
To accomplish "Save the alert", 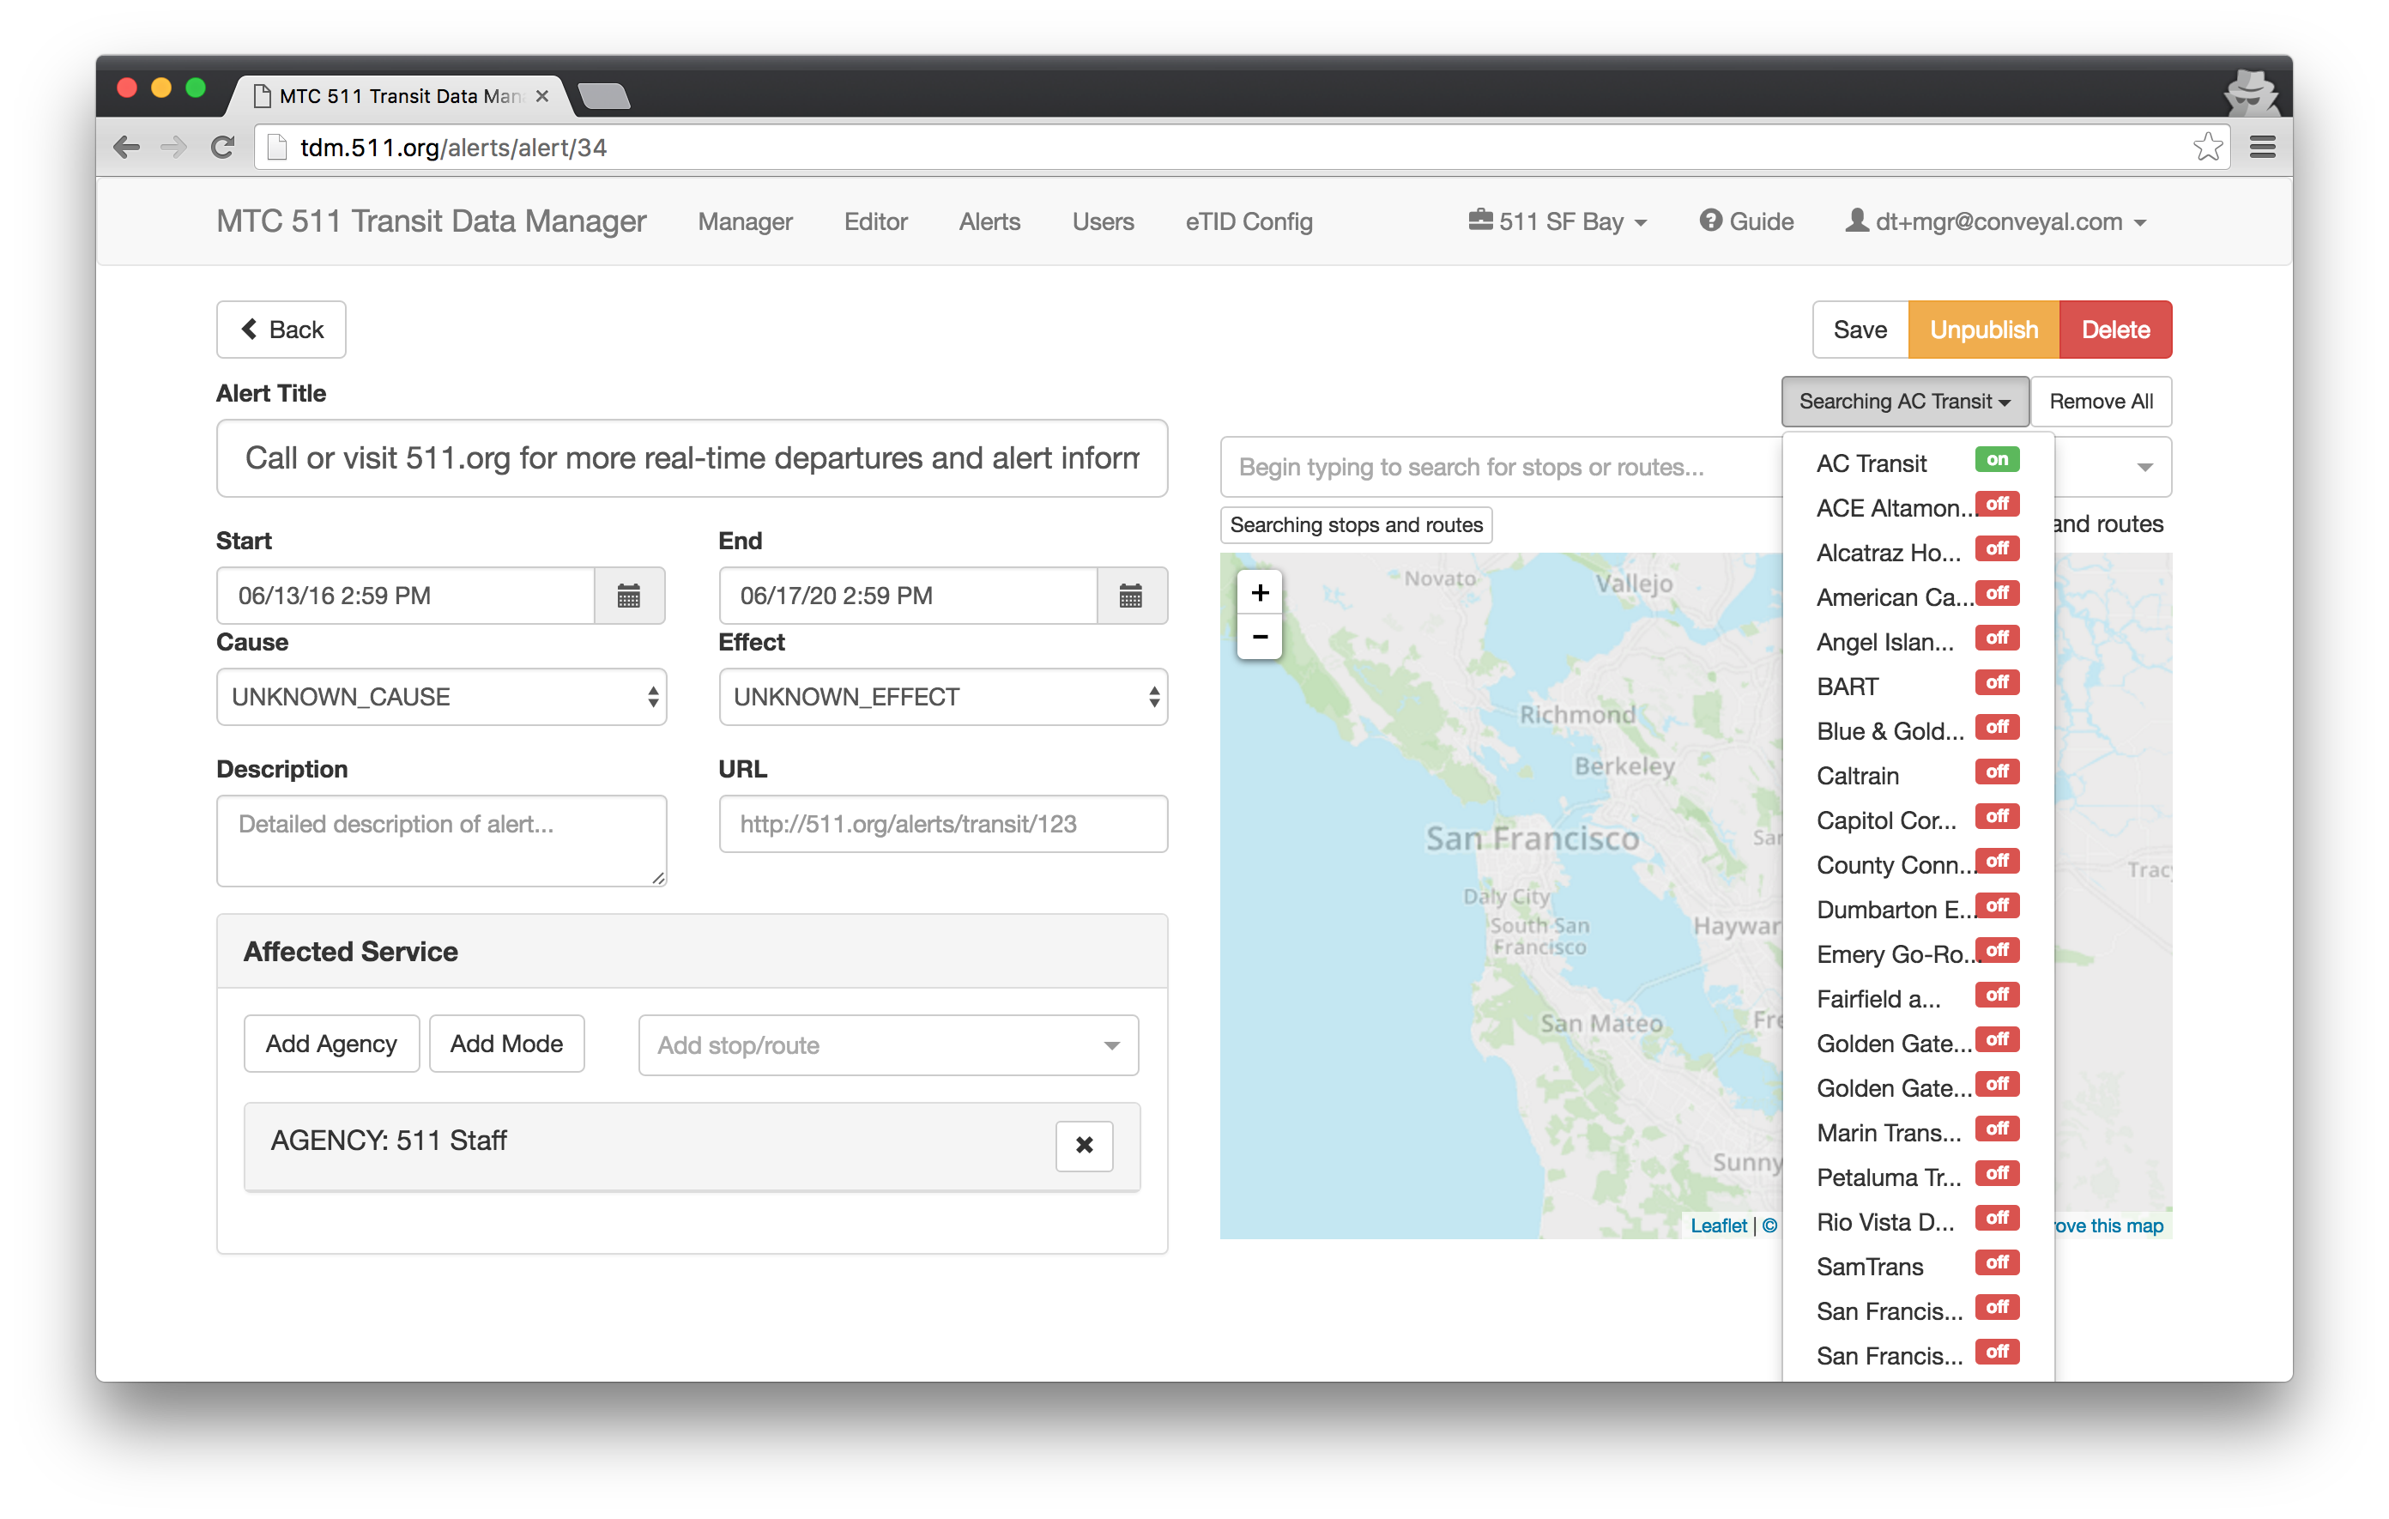I will [x=1860, y=330].
